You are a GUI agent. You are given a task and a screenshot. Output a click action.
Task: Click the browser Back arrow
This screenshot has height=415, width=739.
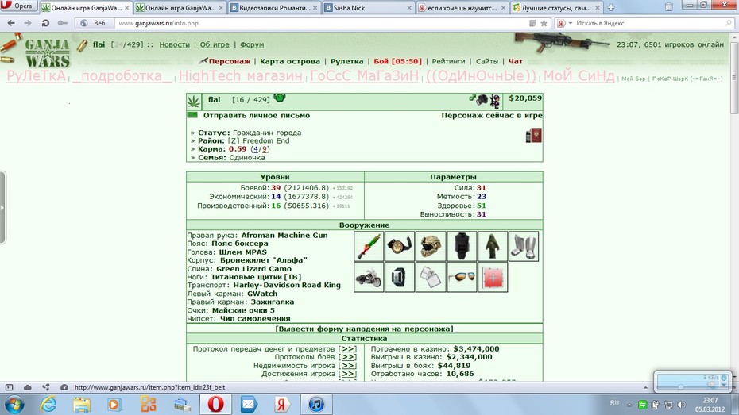click(11, 23)
